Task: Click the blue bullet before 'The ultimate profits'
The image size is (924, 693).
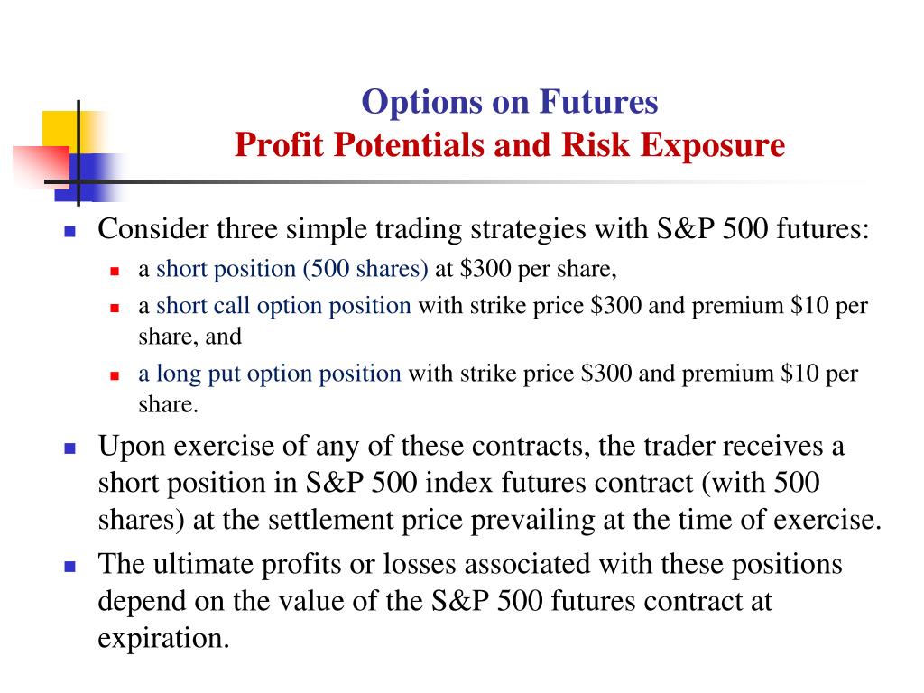Action: 70,567
